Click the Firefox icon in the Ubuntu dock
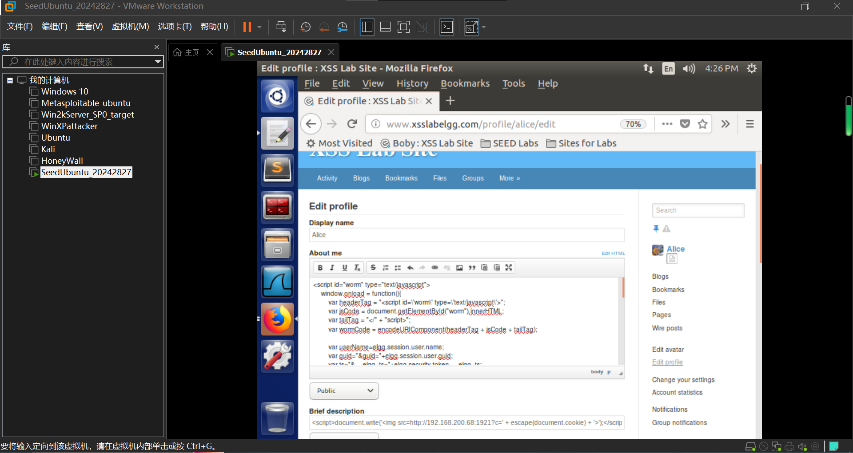853x453 pixels. pyautogui.click(x=277, y=319)
